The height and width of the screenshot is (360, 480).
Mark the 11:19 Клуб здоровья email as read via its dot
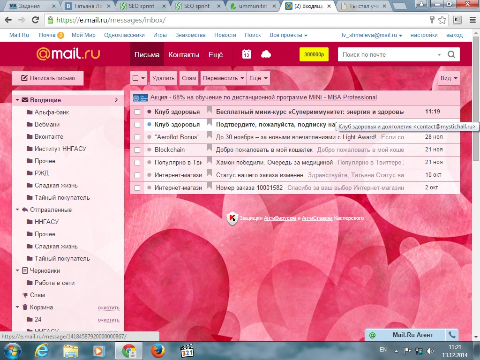(x=150, y=112)
